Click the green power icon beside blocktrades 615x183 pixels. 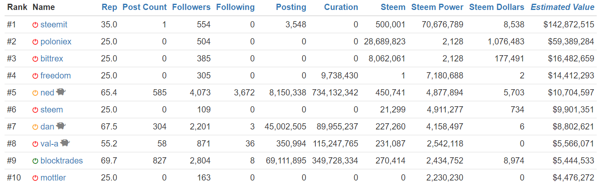(35, 161)
